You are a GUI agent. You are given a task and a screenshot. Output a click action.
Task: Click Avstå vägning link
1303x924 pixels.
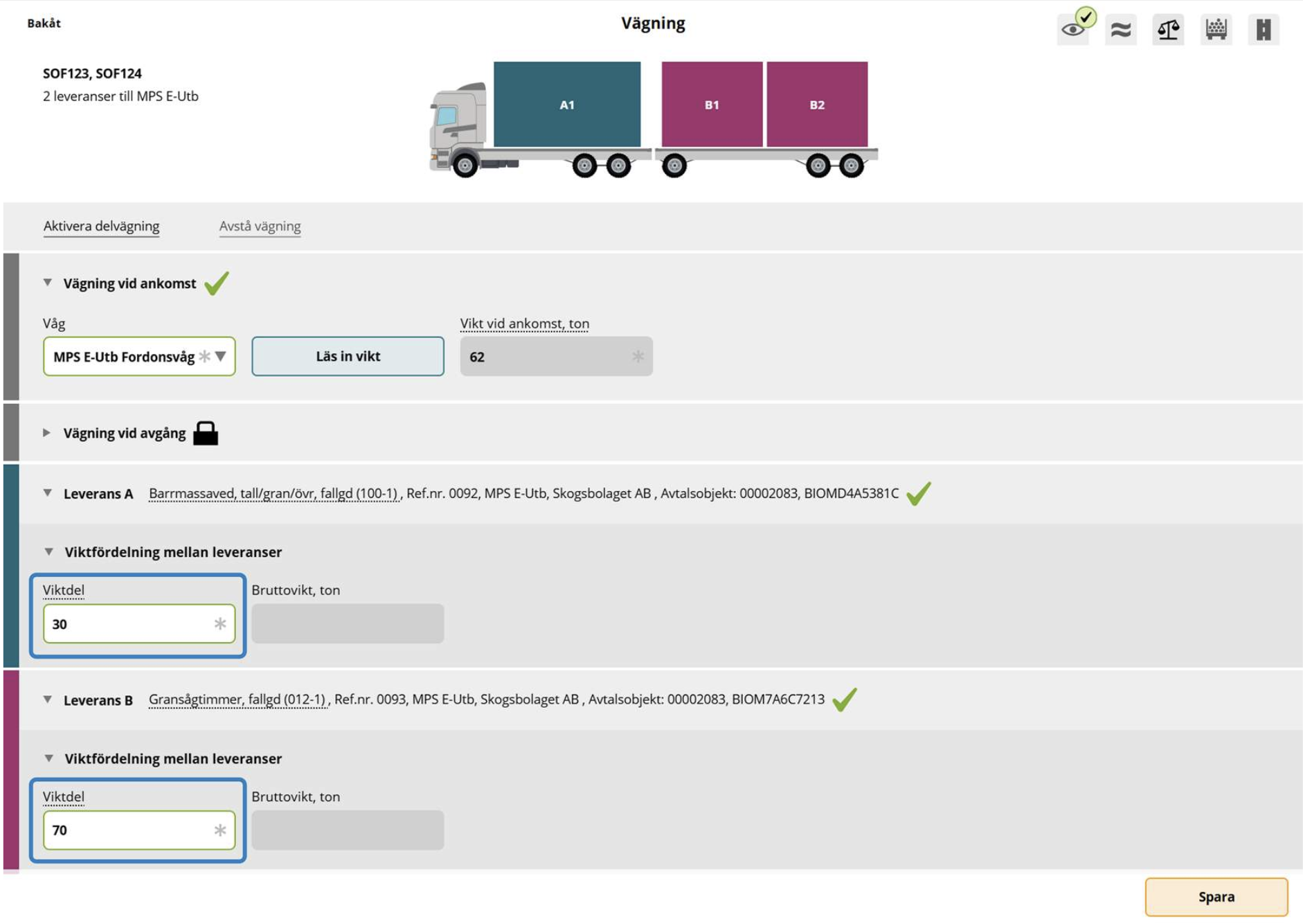[x=260, y=226]
